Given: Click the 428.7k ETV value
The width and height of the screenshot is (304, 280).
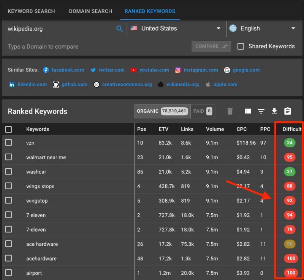Looking at the screenshot, I should [x=166, y=186].
